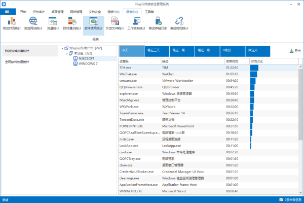Image resolution: width=304 pixels, height=203 pixels.
Task: Open 移动存储日志 removable storage log
Action: coord(158,24)
